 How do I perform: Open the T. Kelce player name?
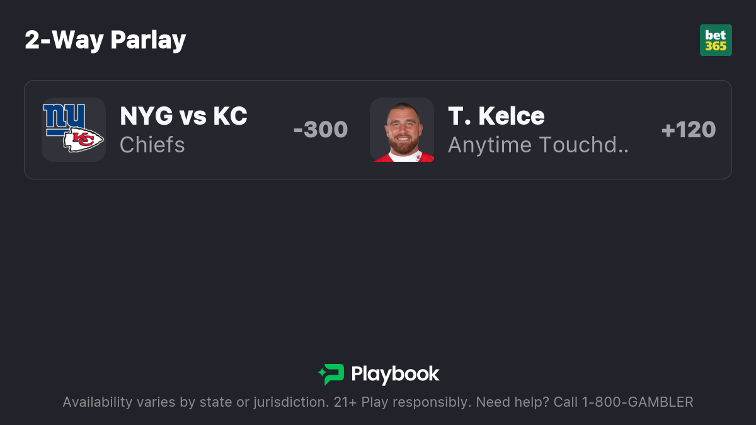click(x=496, y=116)
